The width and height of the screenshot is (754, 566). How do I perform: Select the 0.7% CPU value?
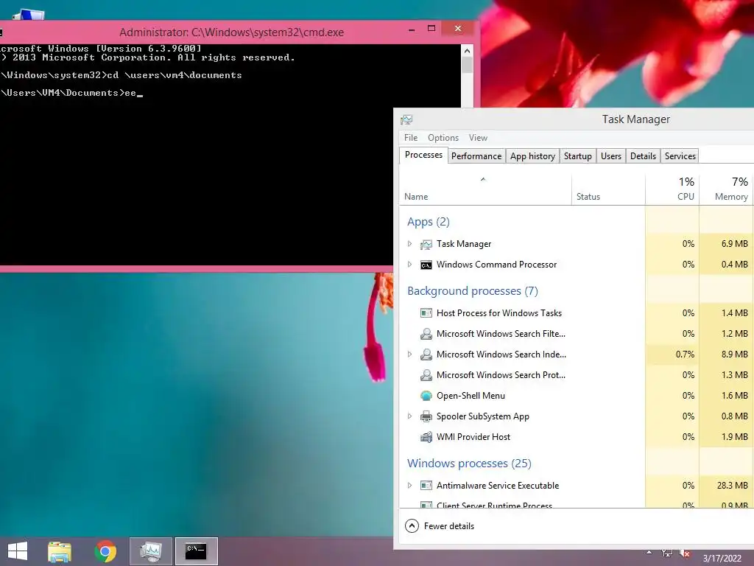(685, 354)
